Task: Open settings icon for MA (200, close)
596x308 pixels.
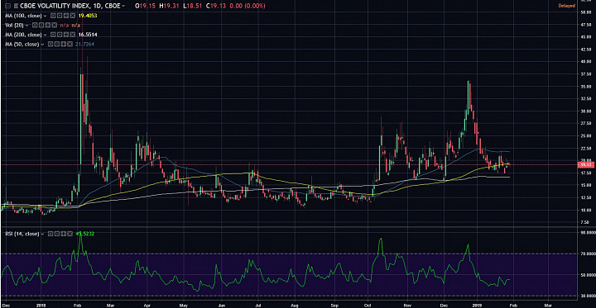Action: point(60,35)
